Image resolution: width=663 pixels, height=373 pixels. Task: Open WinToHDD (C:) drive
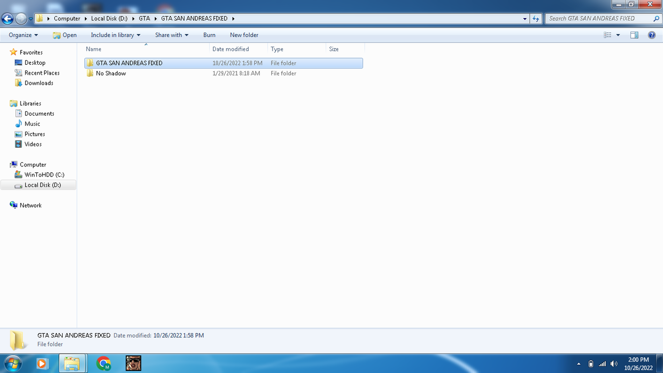click(44, 175)
